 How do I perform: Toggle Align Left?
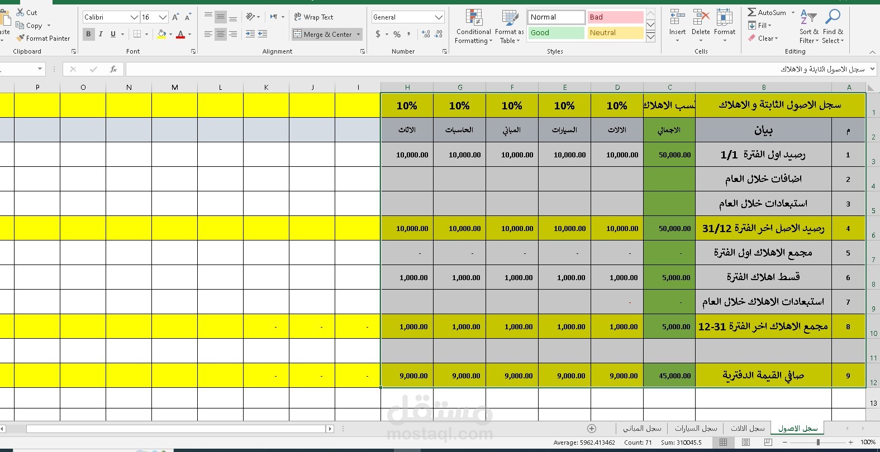point(208,34)
